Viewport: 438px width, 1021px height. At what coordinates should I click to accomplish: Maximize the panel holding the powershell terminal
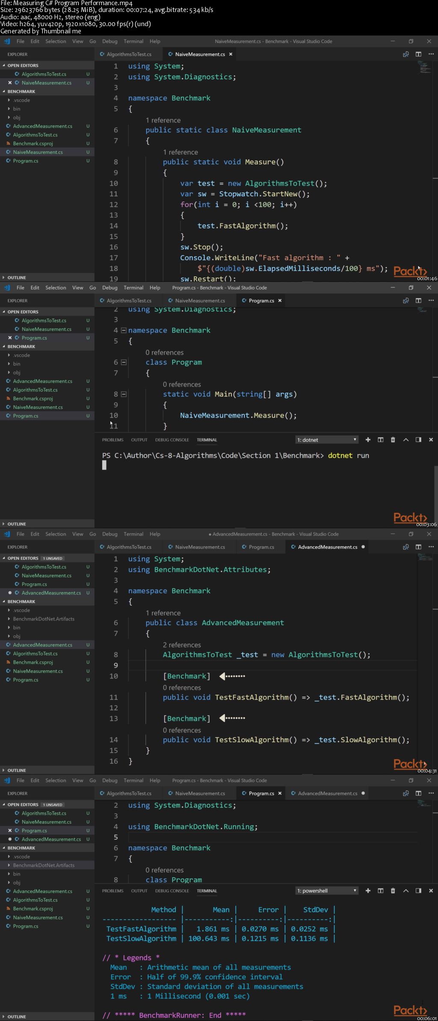coord(405,891)
